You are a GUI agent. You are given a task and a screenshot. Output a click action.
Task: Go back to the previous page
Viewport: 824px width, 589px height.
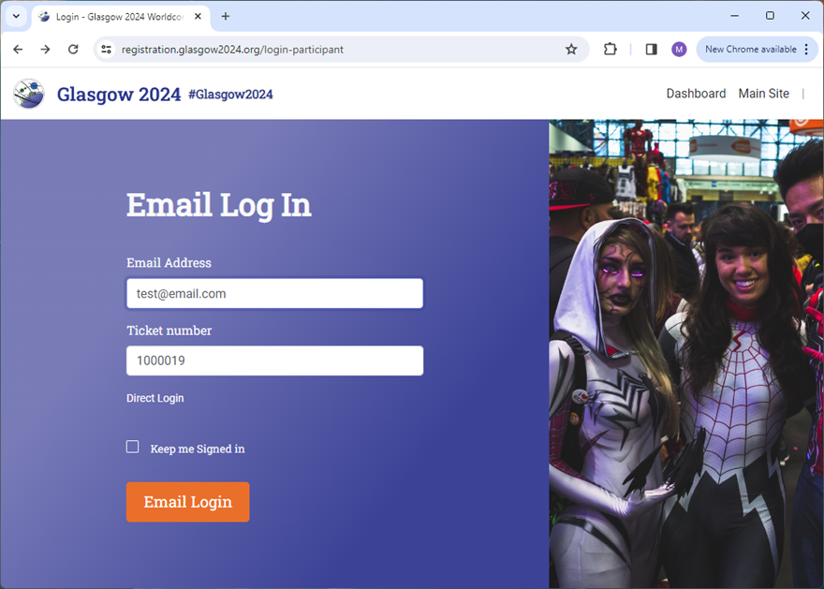(18, 50)
